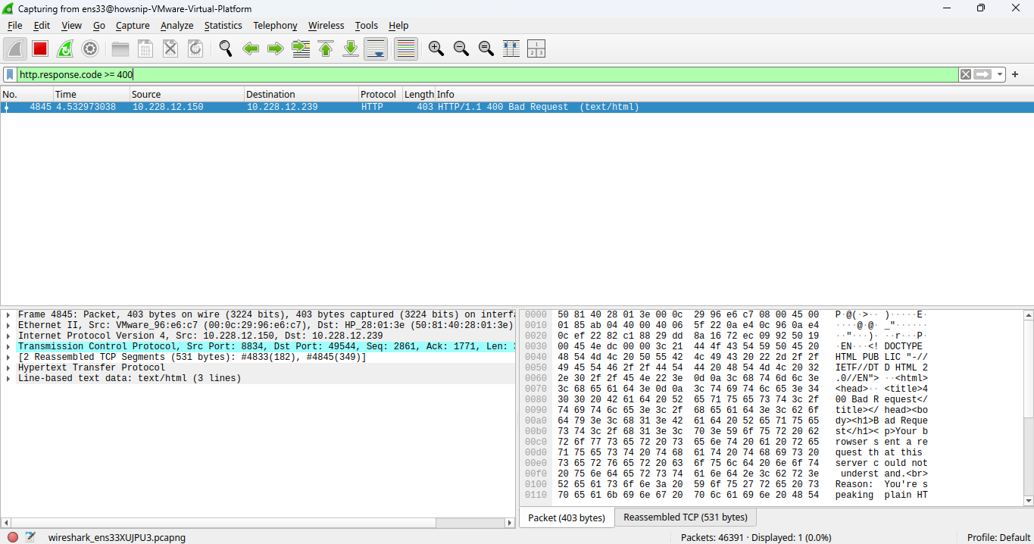Click Profile: Default in status bar

[998, 537]
